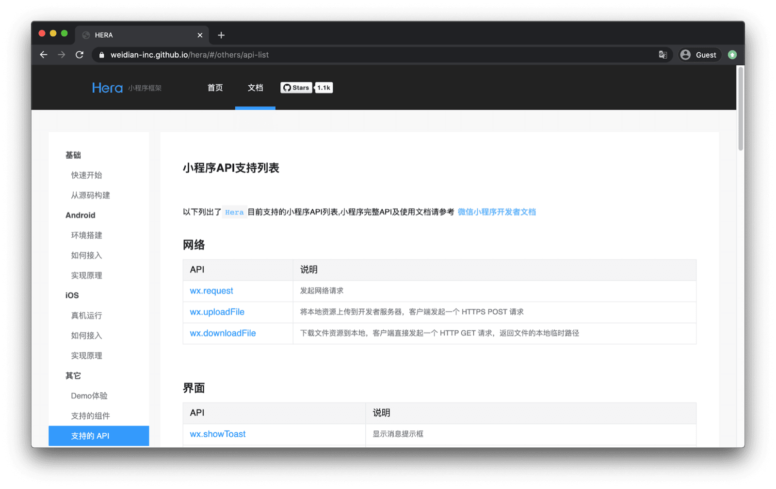
Task: Click the green extension icon near the toolbar
Action: point(732,55)
